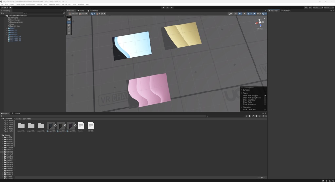Uncheck Show Path Polygons checkbox
The width and height of the screenshot is (335, 182).
265,96
